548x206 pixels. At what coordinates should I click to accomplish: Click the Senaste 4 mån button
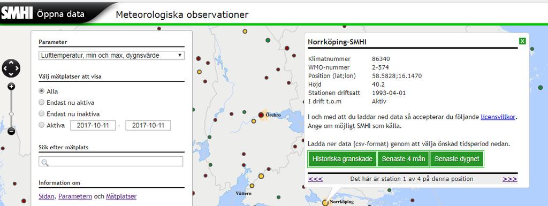tap(404, 159)
